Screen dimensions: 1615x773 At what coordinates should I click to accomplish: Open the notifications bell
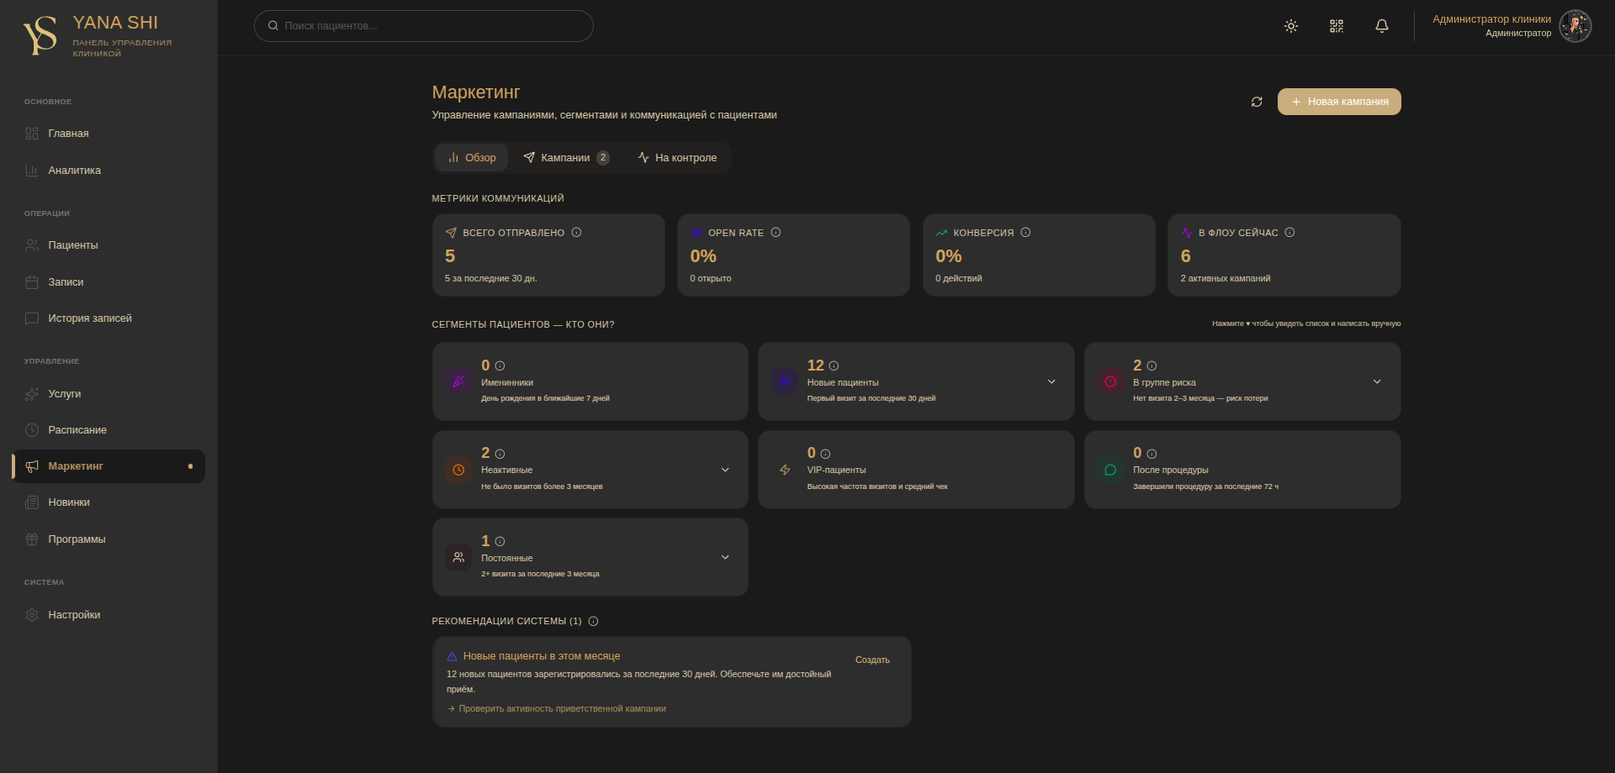1382,26
